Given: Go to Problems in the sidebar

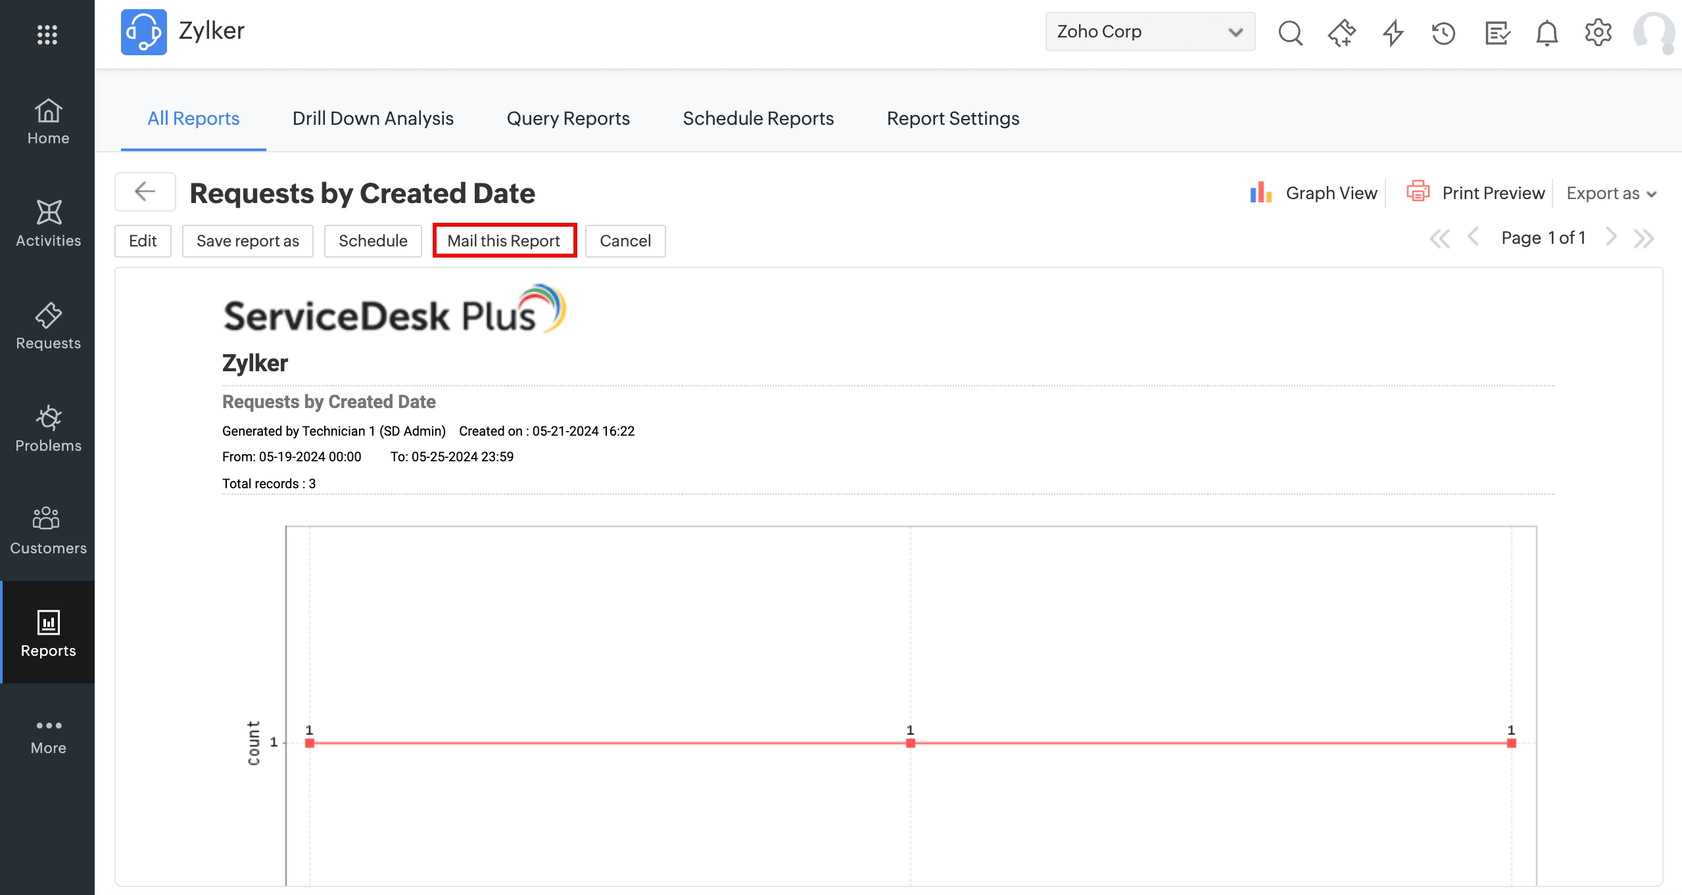Looking at the screenshot, I should click(48, 428).
